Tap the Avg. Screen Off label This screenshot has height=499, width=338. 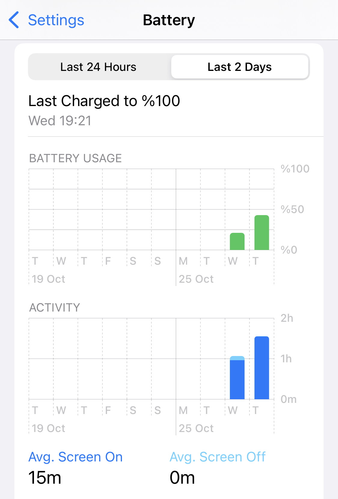pos(218,457)
